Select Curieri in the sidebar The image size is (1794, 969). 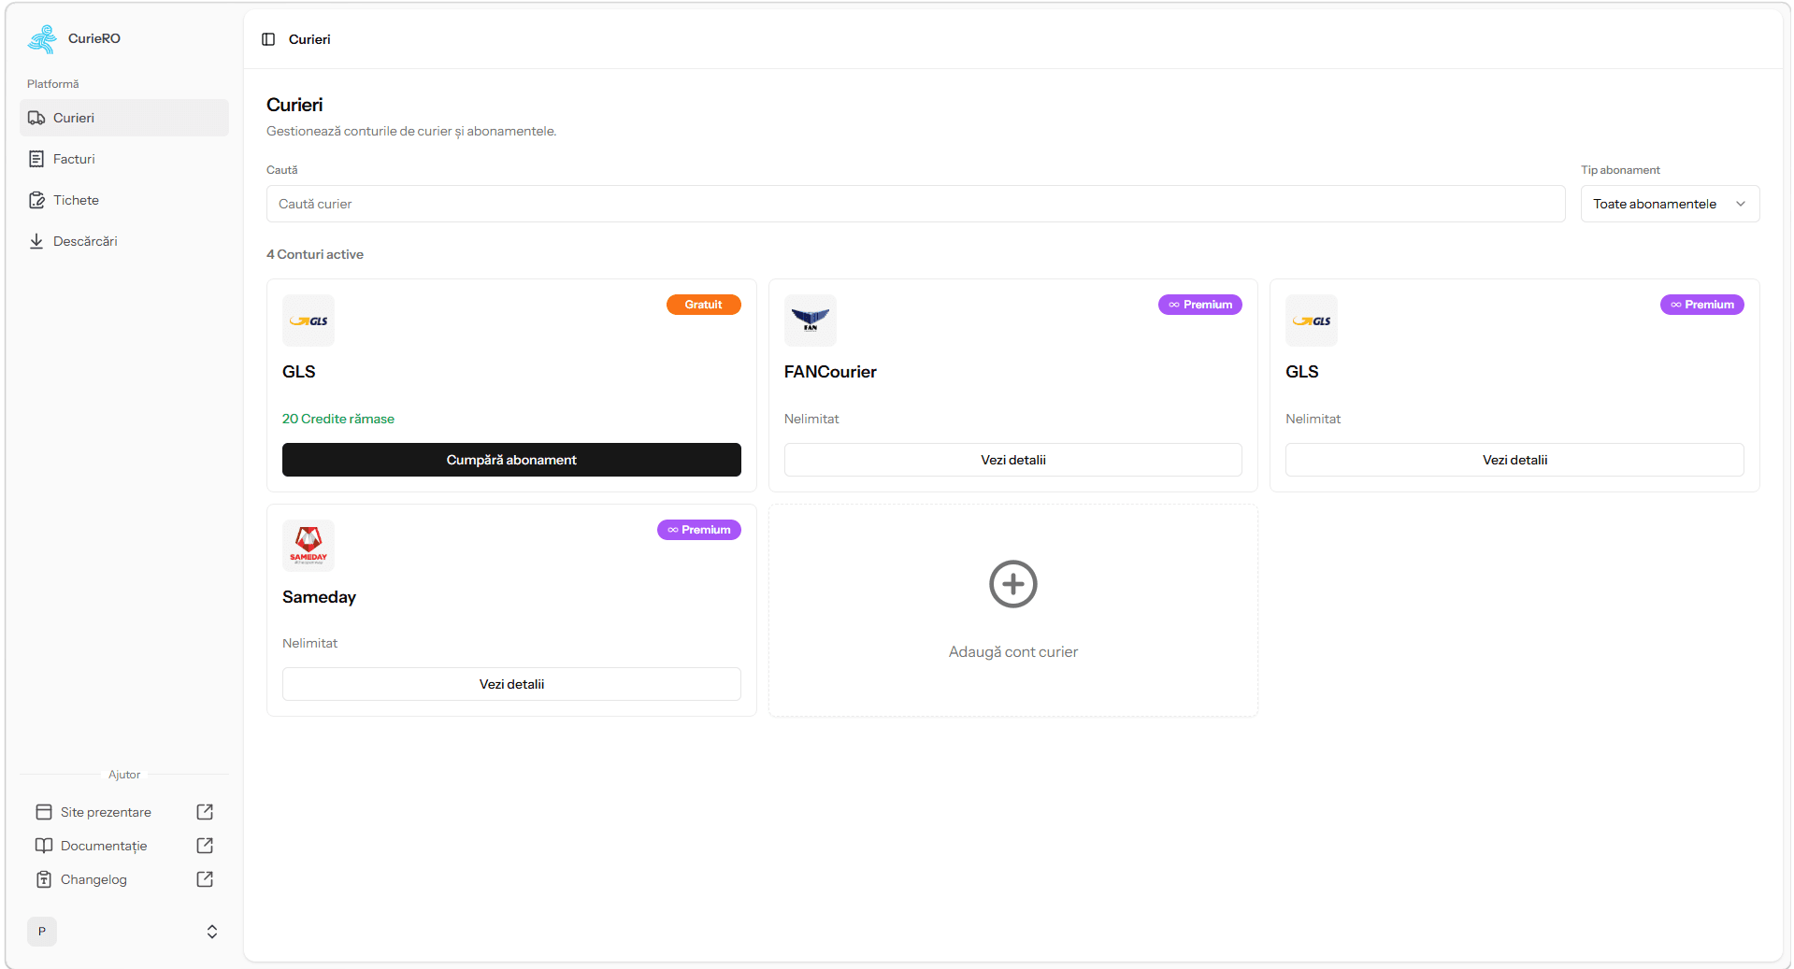click(x=74, y=118)
